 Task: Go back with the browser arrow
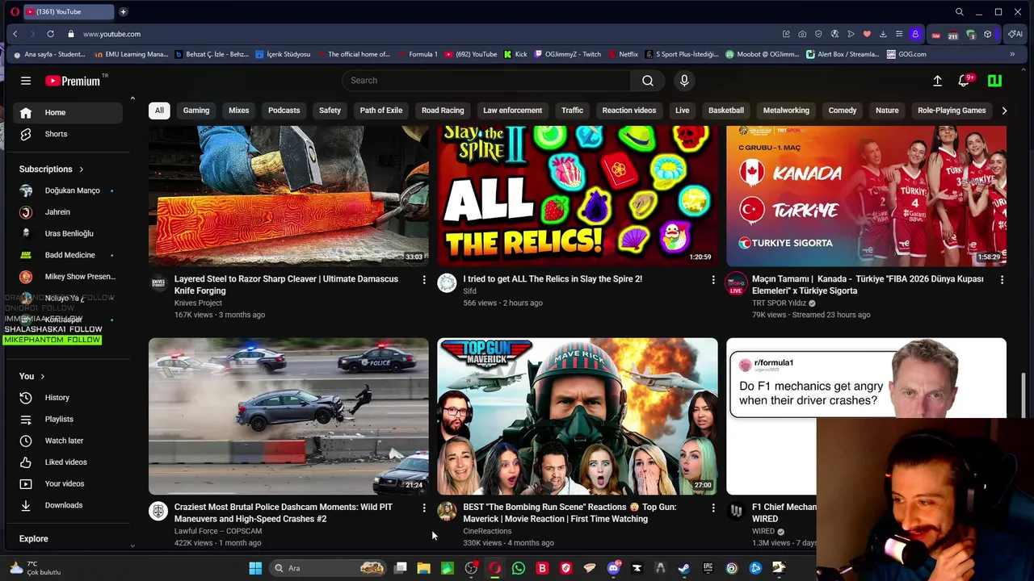15,34
